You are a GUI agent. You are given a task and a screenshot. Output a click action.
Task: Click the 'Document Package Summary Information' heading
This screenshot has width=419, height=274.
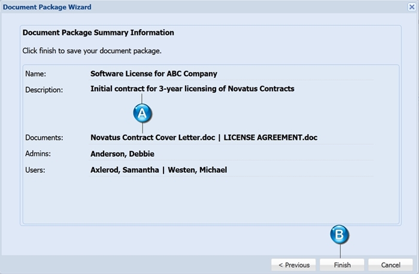click(98, 32)
